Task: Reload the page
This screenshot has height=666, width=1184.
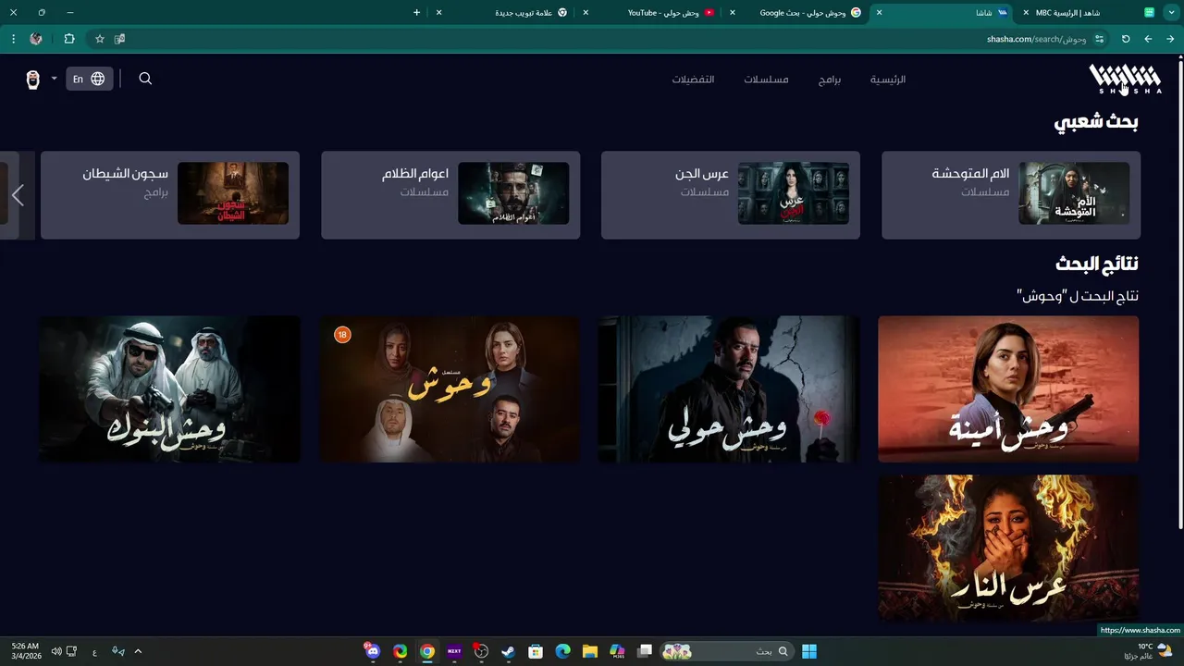Action: pyautogui.click(x=1126, y=39)
